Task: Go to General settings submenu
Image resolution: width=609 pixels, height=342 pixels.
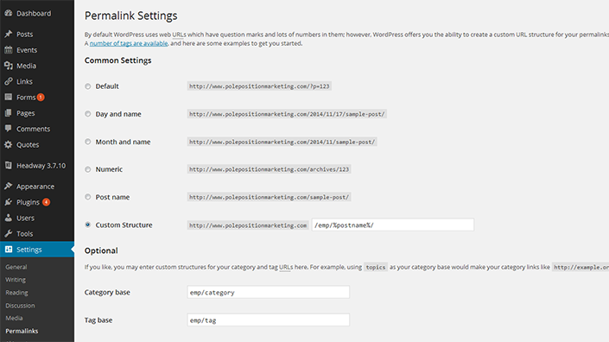Action: pyautogui.click(x=16, y=267)
